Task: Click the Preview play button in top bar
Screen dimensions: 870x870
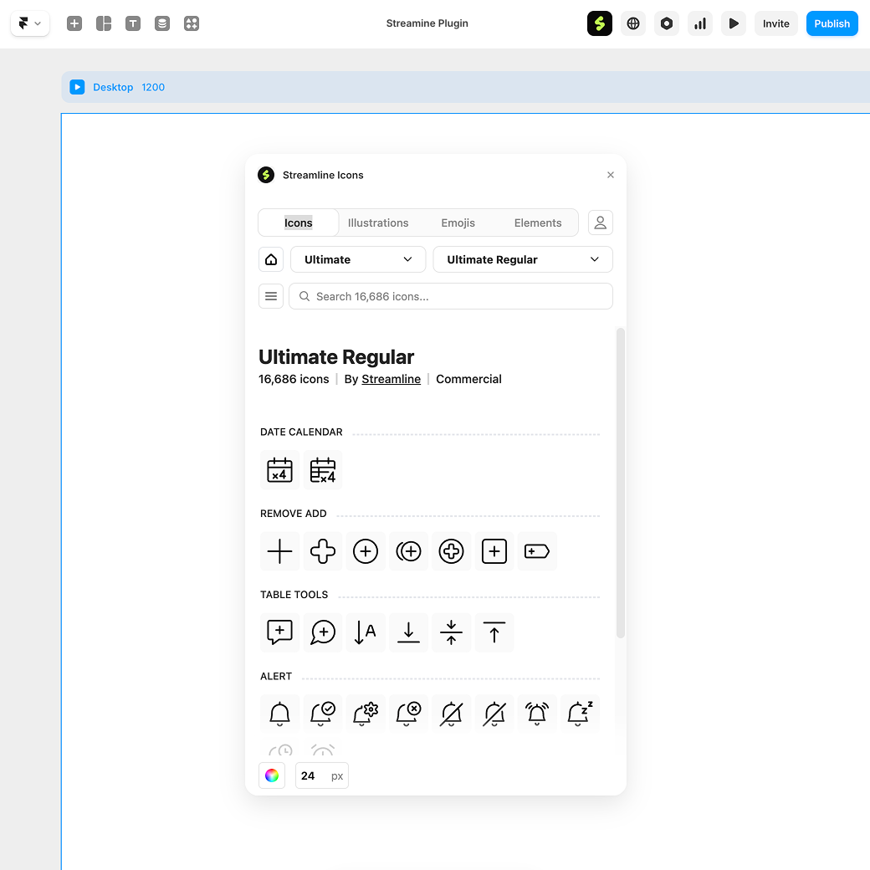Action: pyautogui.click(x=734, y=23)
